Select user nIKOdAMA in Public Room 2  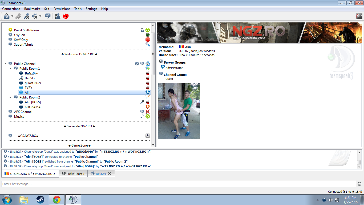pos(33,107)
